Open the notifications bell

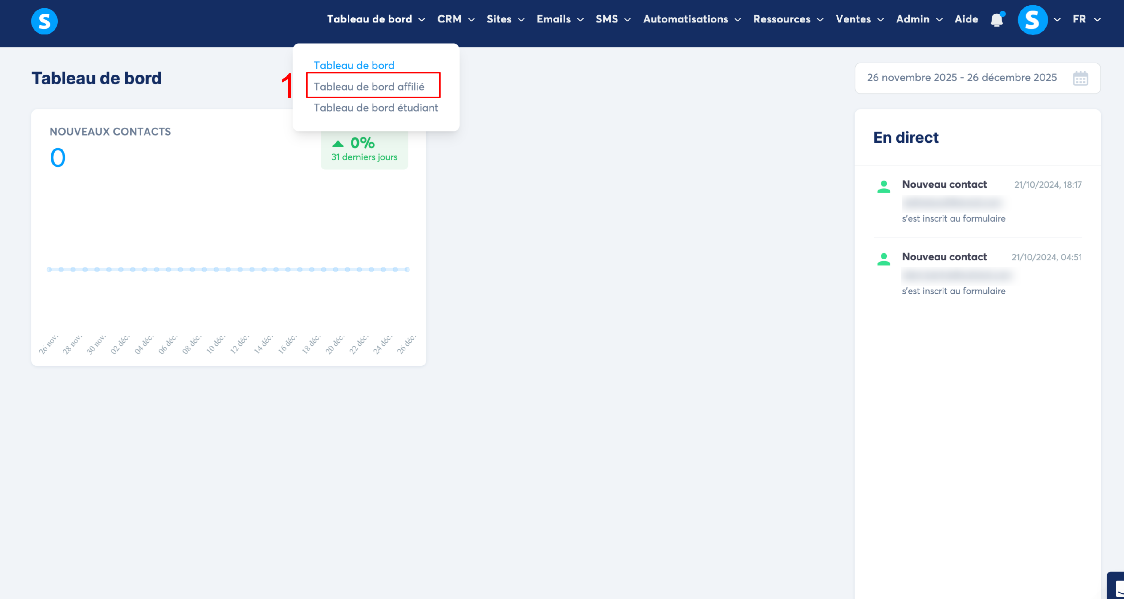tap(997, 19)
